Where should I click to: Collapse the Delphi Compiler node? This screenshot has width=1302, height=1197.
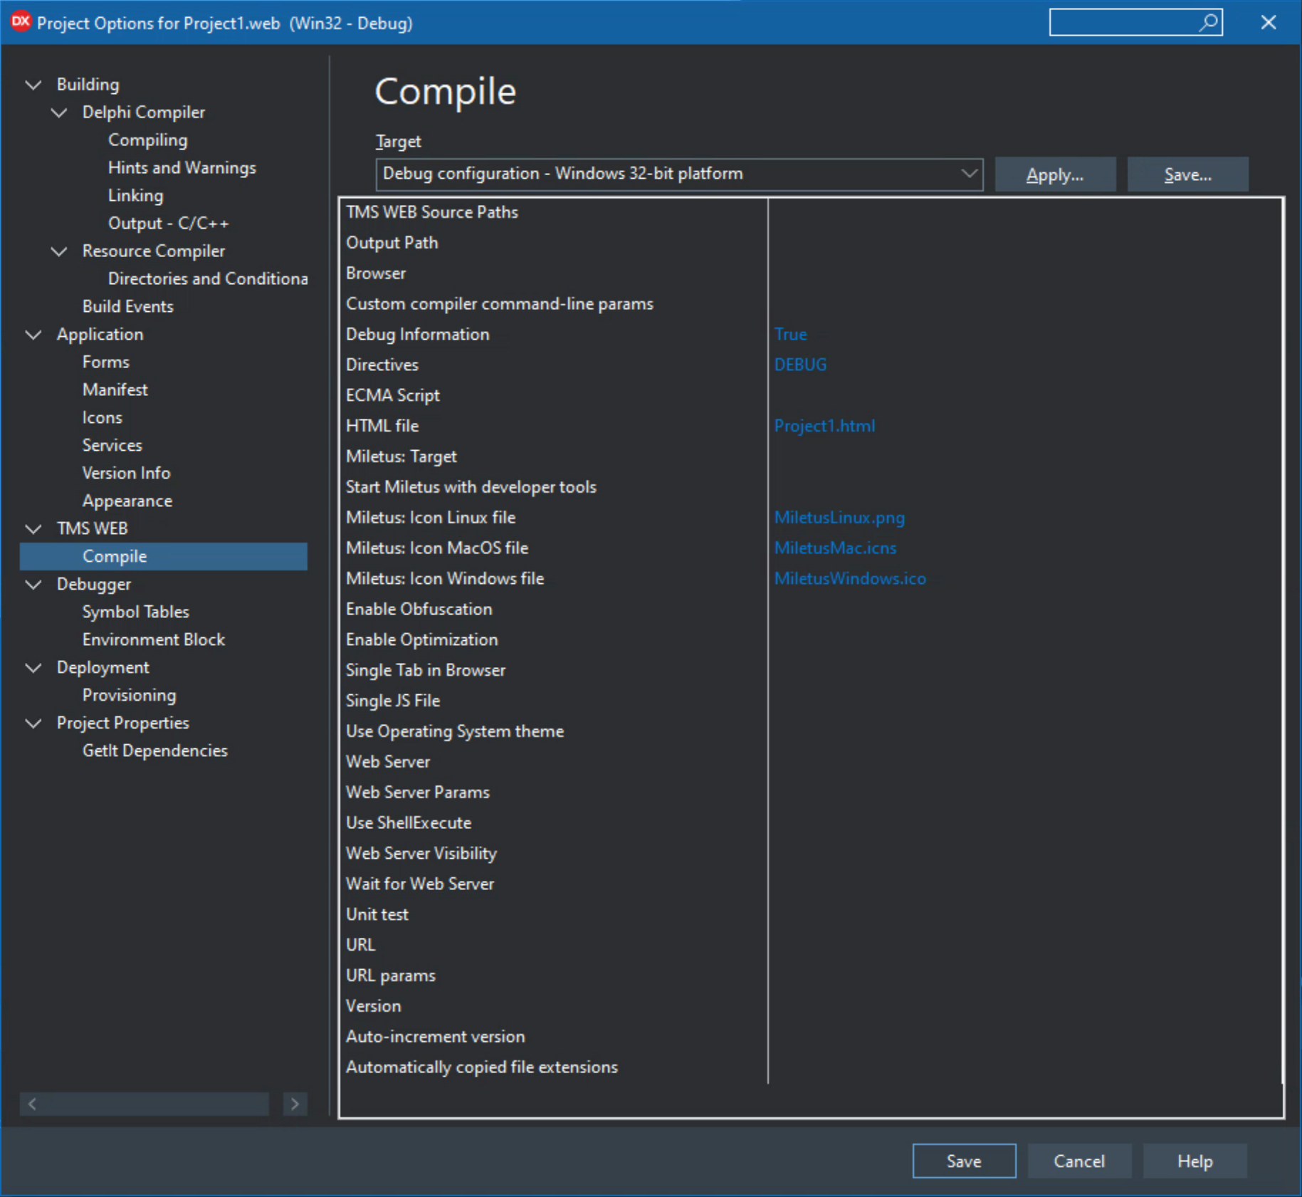pyautogui.click(x=60, y=113)
